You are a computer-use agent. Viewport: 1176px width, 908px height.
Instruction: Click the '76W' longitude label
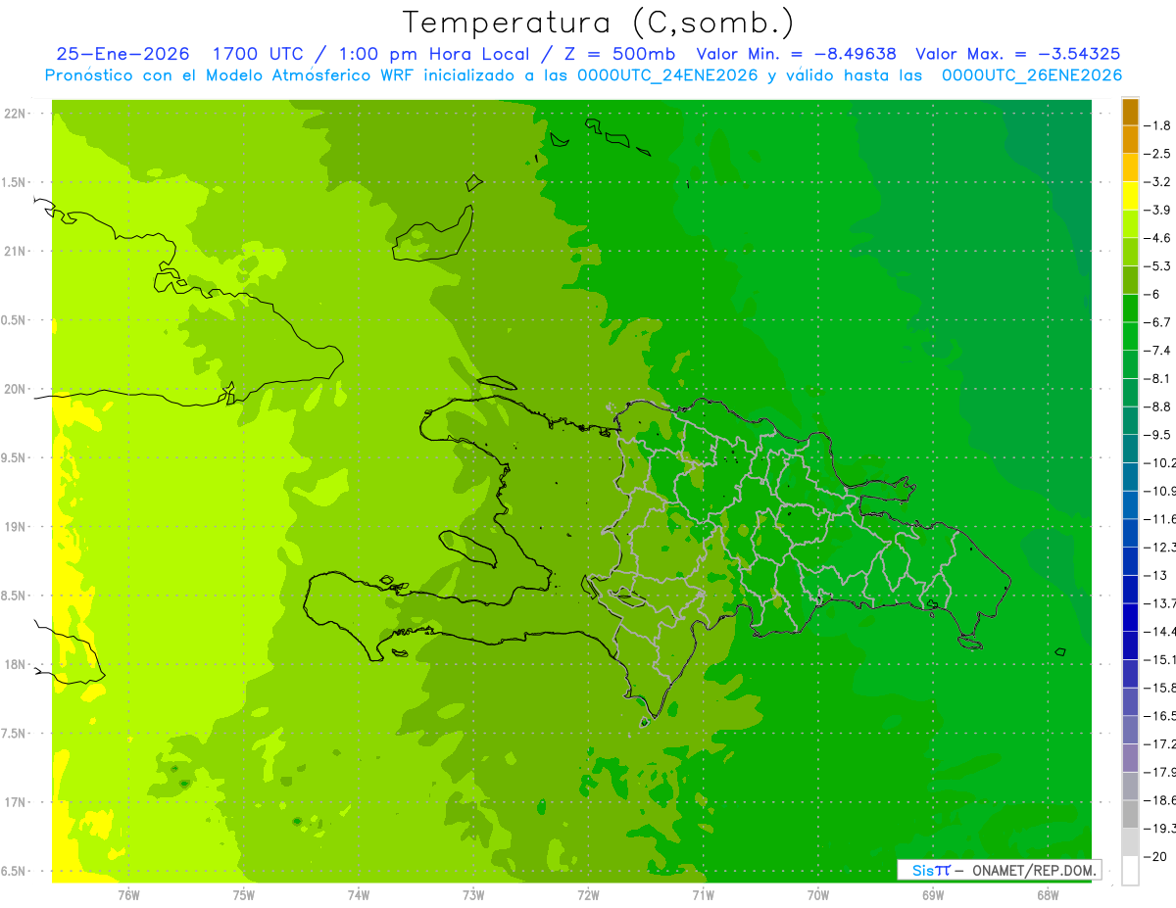128,894
